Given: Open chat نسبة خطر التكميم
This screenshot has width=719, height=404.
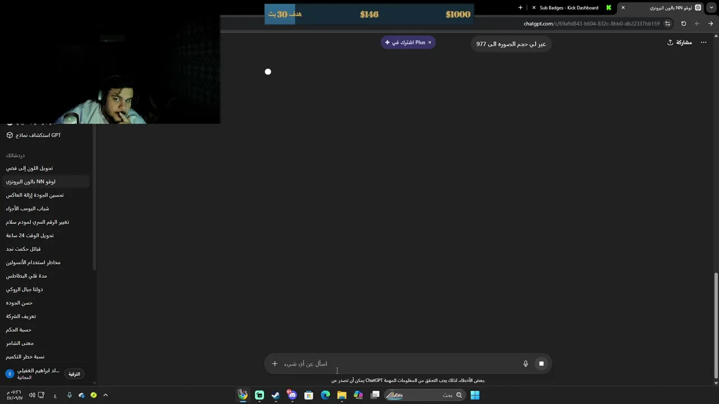Looking at the screenshot, I should 25,357.
